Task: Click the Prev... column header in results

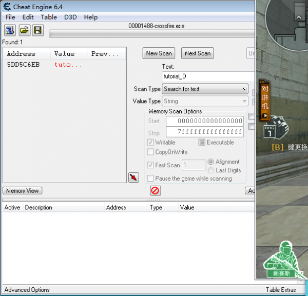Action: tap(106, 53)
